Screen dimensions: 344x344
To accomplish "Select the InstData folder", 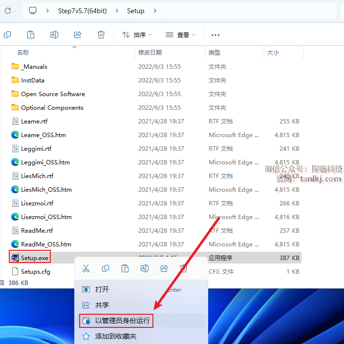I will click(28, 81).
